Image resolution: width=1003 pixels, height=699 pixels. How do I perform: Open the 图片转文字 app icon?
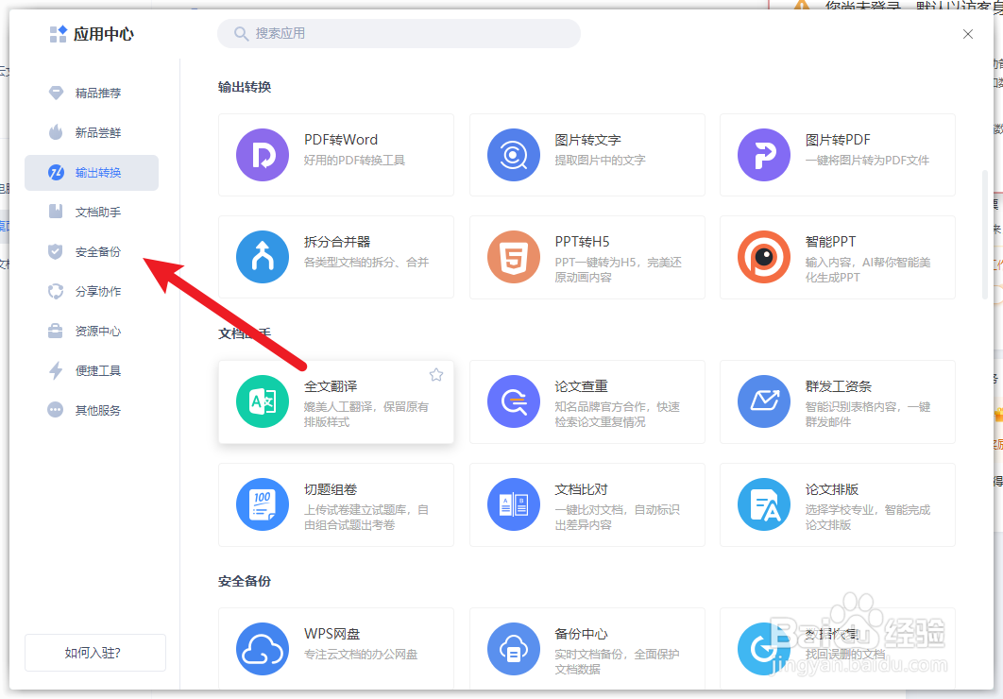pos(513,155)
